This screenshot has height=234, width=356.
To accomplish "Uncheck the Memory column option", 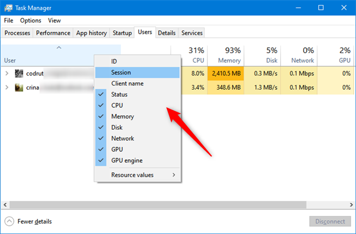I will (137, 116).
